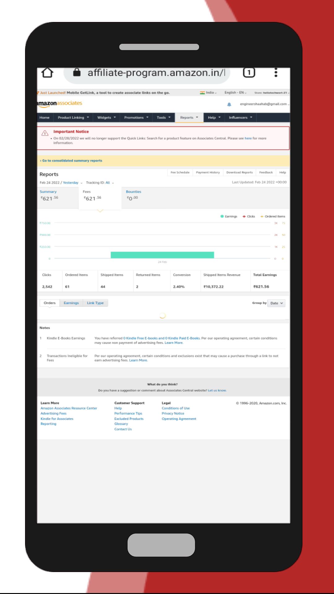The width and height of the screenshot is (334, 594).
Task: Tap the browser home icon
Action: pos(47,73)
